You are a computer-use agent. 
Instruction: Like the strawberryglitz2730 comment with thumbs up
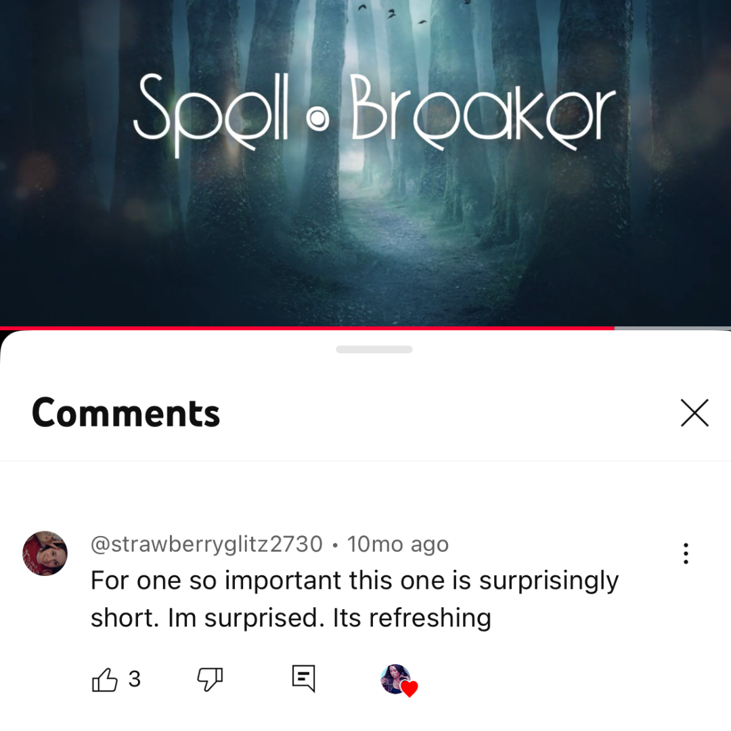(x=104, y=680)
